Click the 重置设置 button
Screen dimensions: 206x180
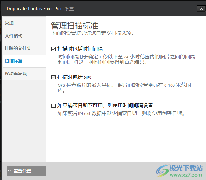point(26,171)
